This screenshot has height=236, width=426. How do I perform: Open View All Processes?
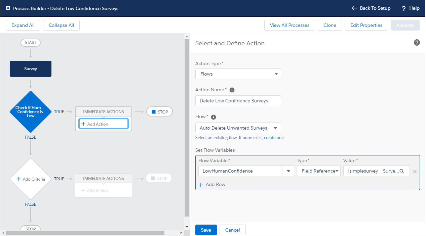[x=289, y=25]
